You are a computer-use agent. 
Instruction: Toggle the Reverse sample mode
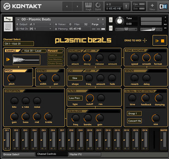[55, 55]
